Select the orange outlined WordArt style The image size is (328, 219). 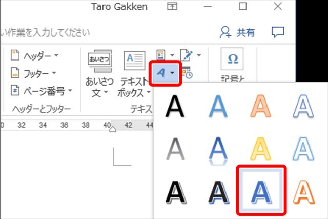pyautogui.click(x=261, y=106)
